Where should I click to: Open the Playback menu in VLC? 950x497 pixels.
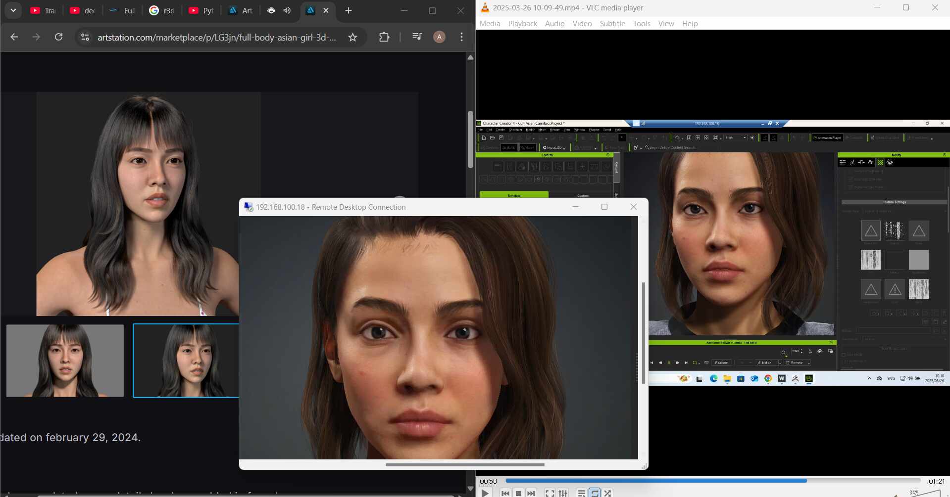coord(522,23)
